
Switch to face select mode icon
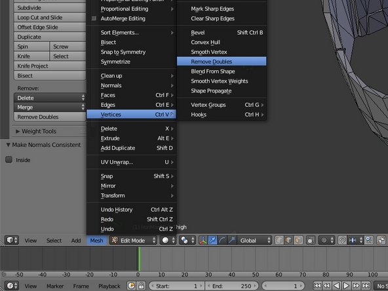[298, 241]
